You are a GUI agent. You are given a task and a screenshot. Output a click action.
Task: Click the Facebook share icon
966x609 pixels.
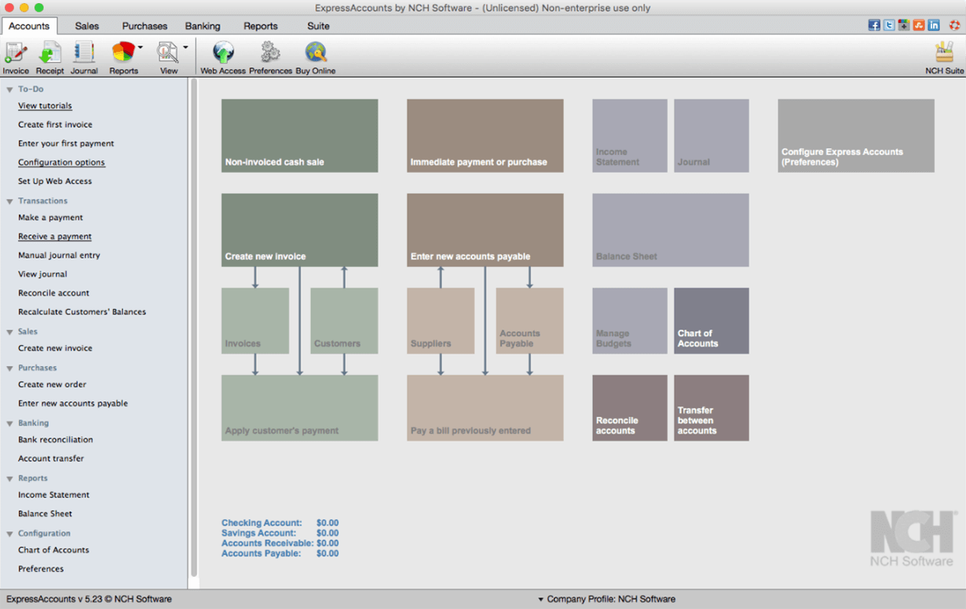[x=873, y=25]
